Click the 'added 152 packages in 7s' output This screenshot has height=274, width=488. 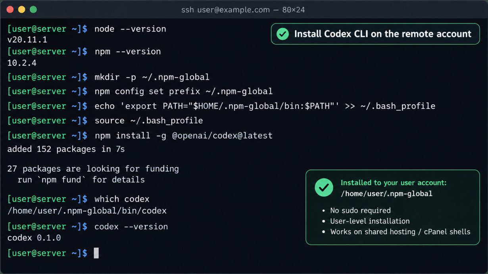pyautogui.click(x=66, y=149)
